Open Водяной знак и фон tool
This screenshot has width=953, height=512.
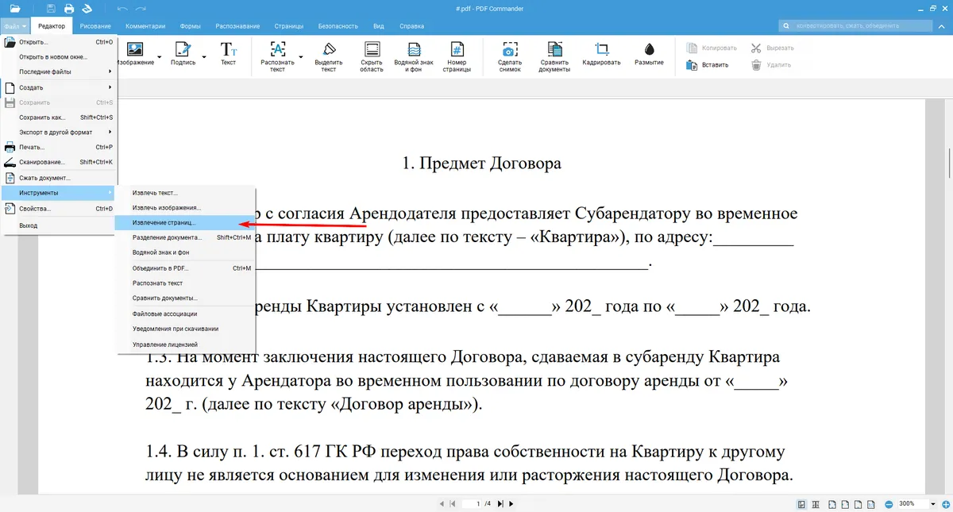click(414, 57)
